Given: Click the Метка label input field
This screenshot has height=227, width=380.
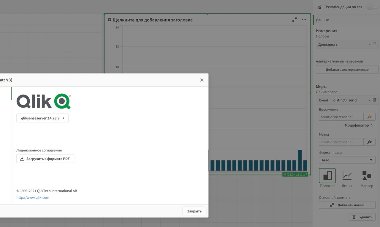Looking at the screenshot, I should pyautogui.click(x=341, y=142).
